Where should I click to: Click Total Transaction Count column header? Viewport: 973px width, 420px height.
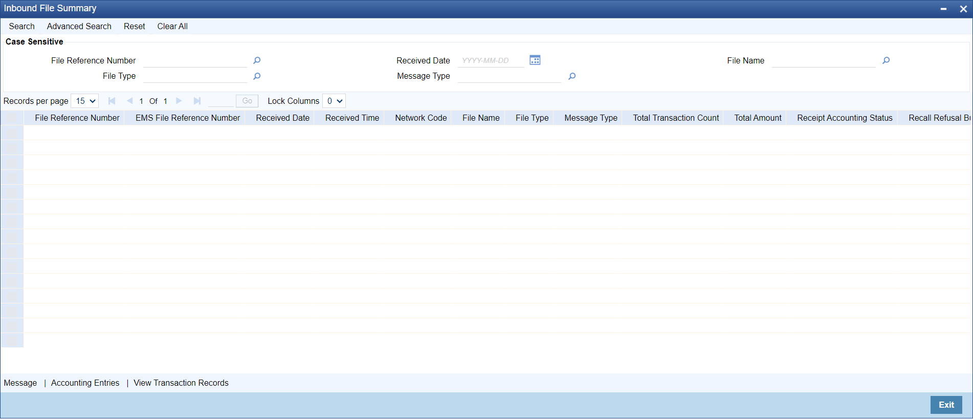676,118
